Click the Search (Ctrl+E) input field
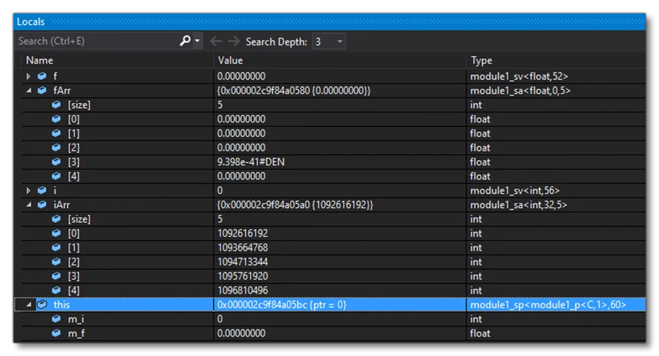 tap(98, 41)
